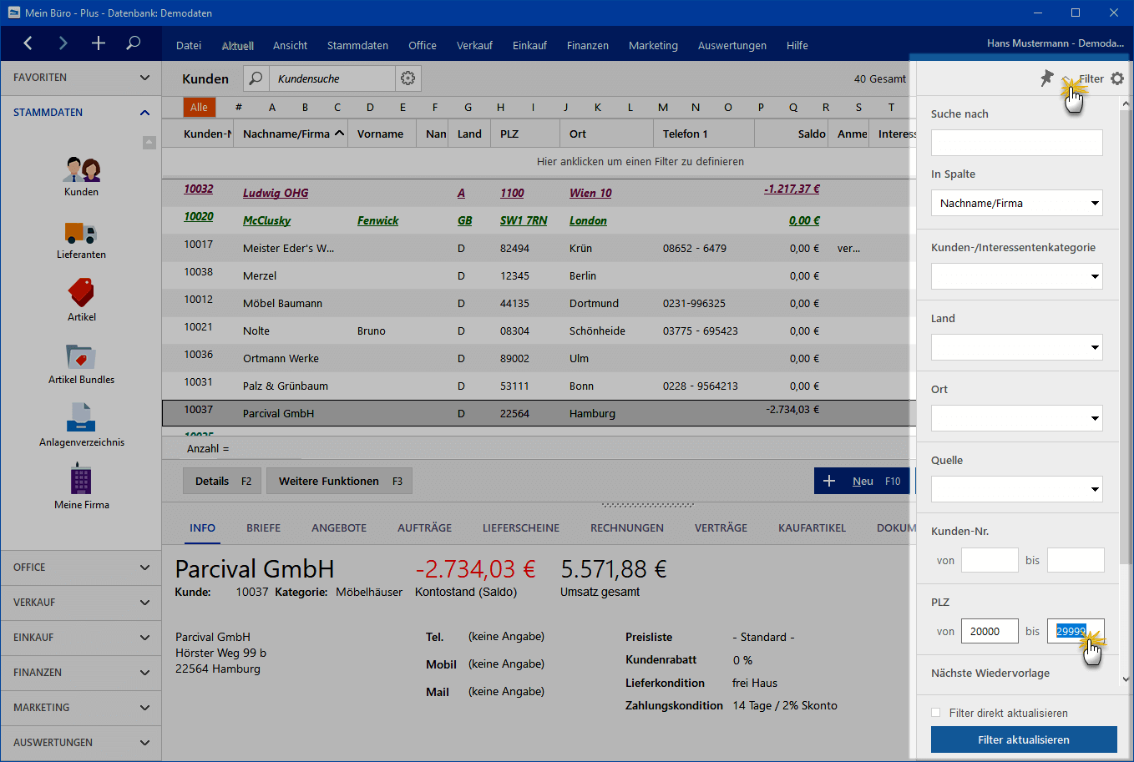Open the Finanzen menu
Viewport: 1134px width, 762px height.
pos(587,46)
